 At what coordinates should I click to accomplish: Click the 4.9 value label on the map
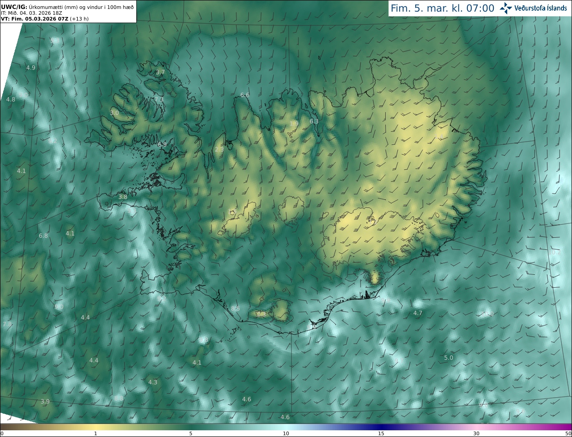[x=31, y=68]
